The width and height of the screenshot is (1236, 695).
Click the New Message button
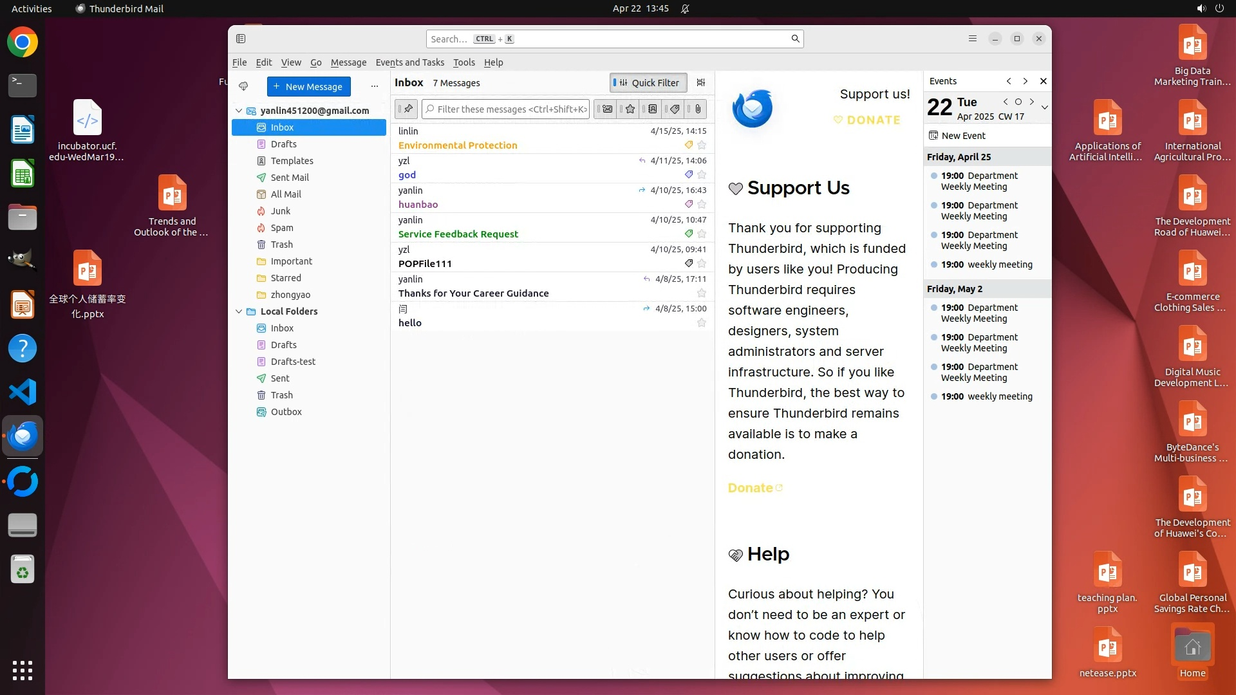pyautogui.click(x=308, y=86)
